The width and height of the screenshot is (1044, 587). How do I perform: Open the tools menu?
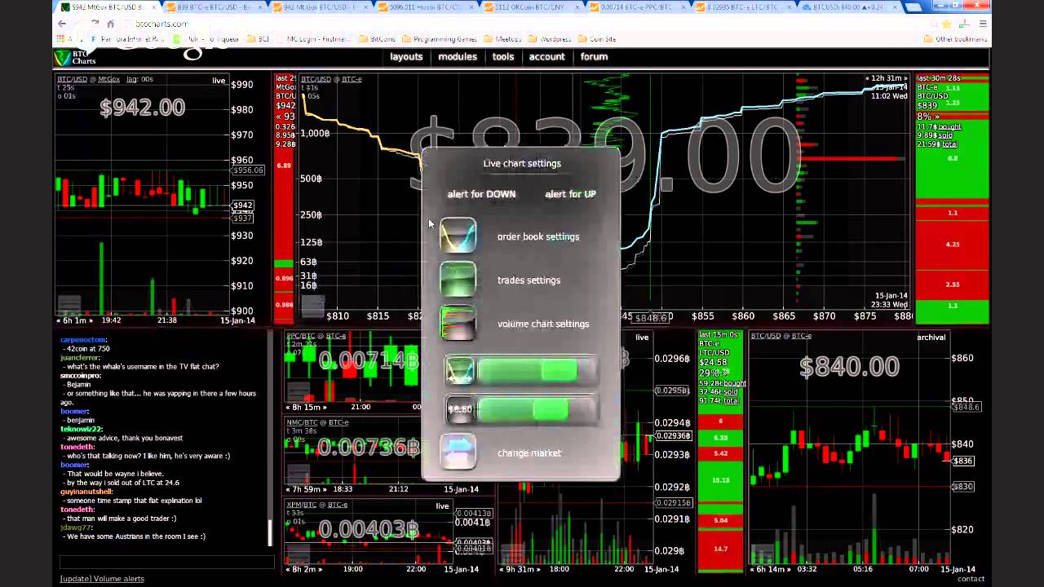pyautogui.click(x=503, y=56)
